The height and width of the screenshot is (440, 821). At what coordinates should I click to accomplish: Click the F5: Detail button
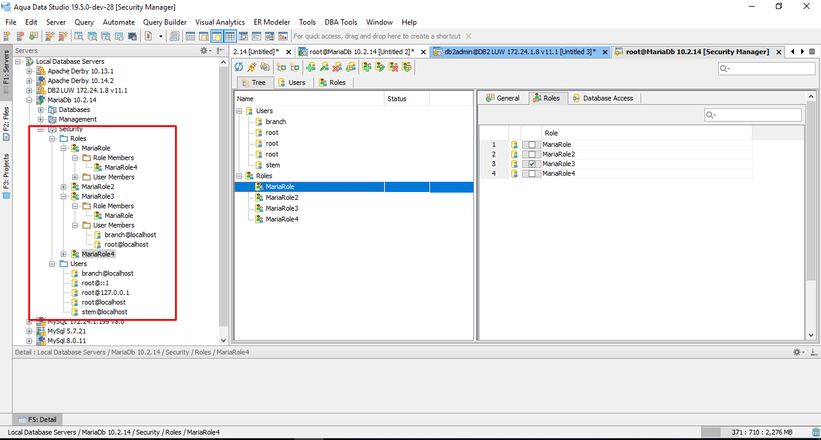click(37, 420)
